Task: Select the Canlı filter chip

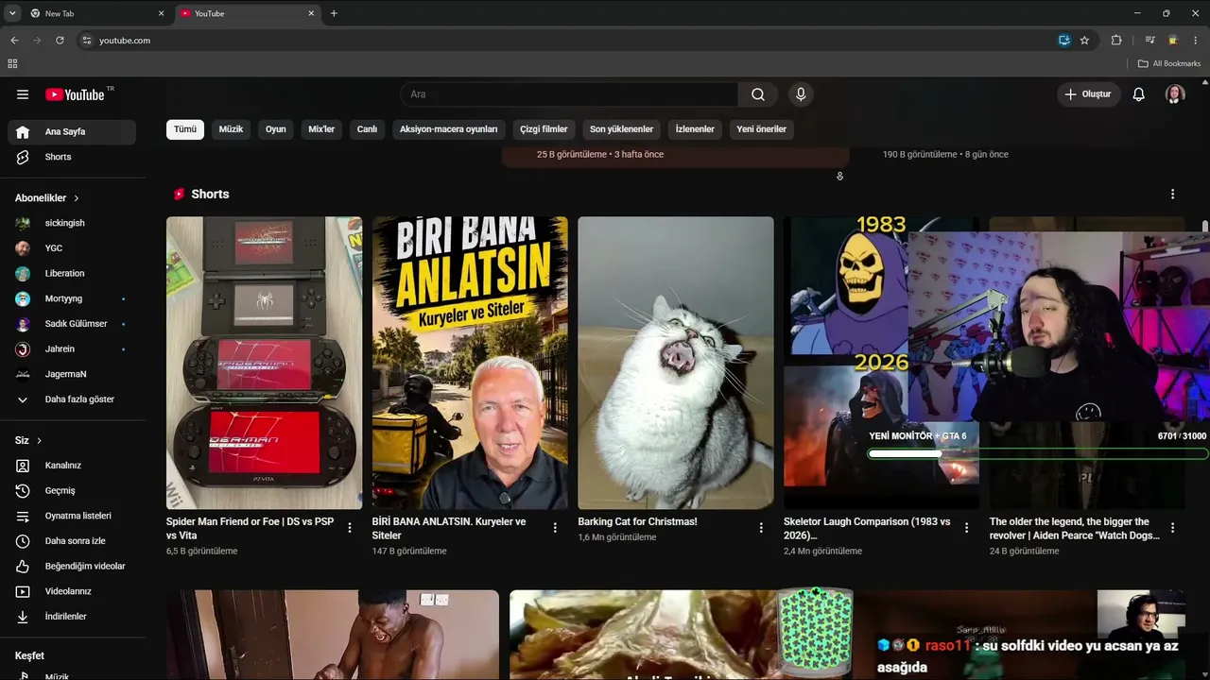Action: (x=367, y=129)
